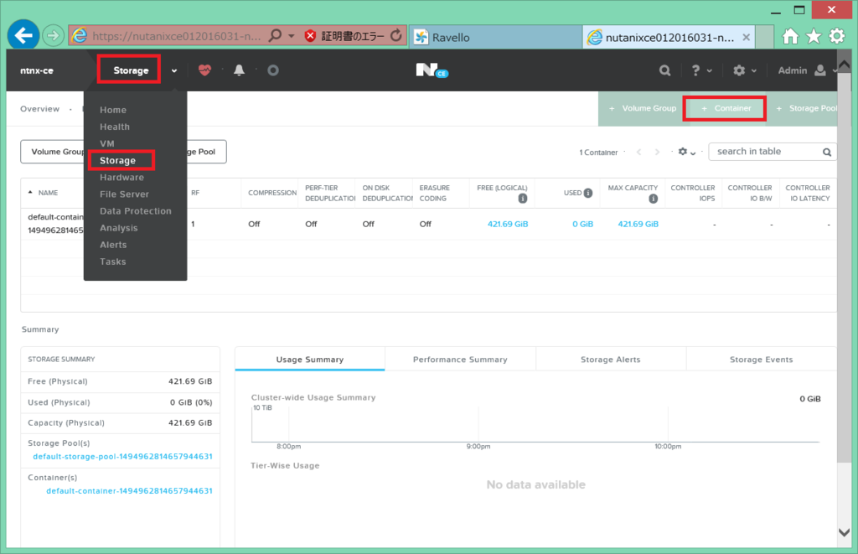This screenshot has width=858, height=554.
Task: Open the alerts bell icon
Action: [239, 70]
